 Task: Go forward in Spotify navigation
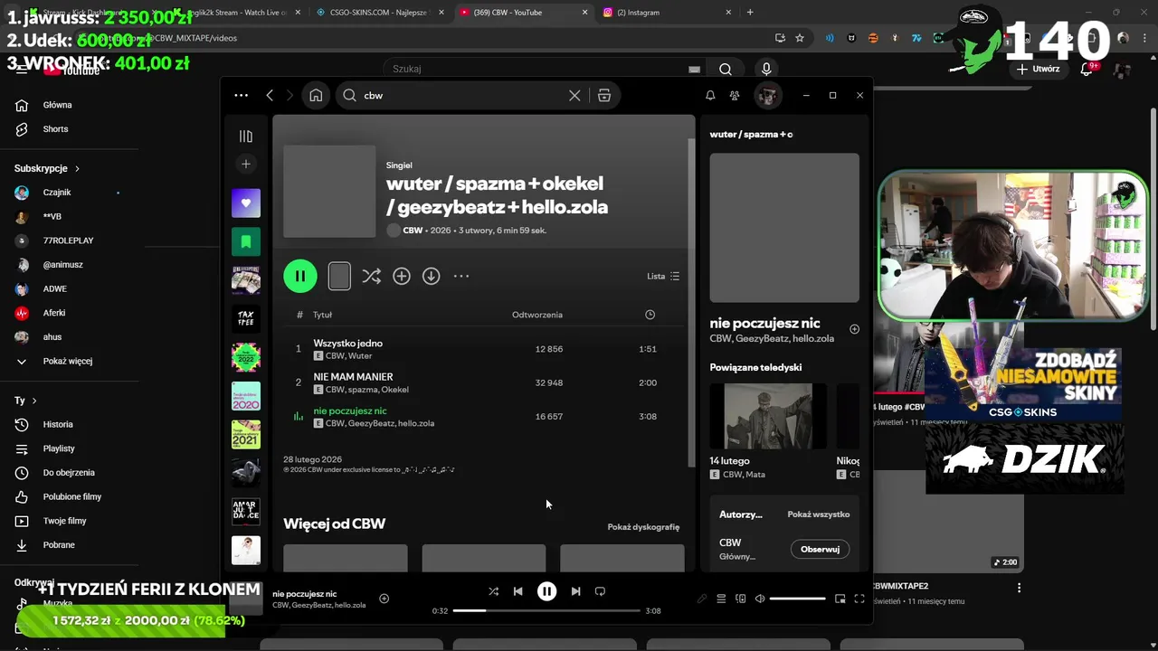(289, 95)
